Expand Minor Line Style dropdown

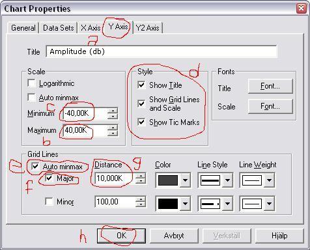tap(227, 204)
